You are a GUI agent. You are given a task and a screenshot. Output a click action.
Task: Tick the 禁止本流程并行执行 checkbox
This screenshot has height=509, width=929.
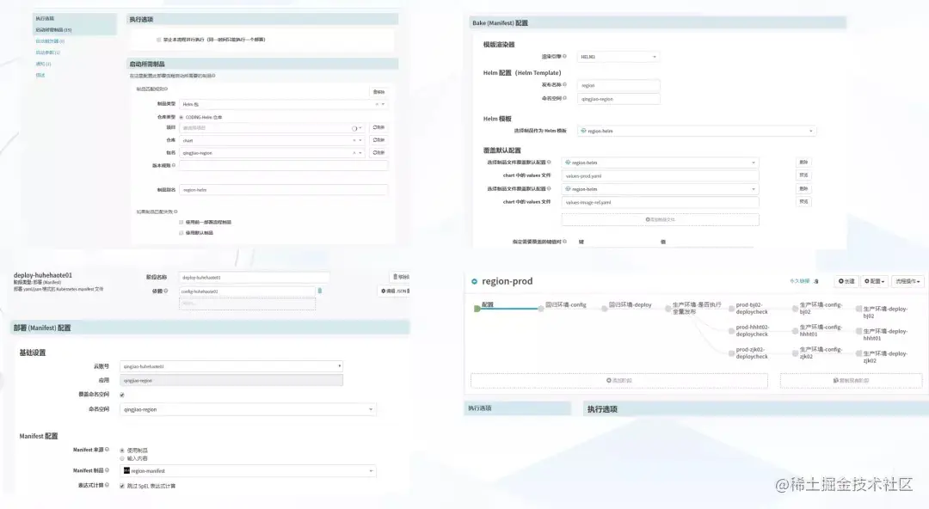click(x=159, y=40)
